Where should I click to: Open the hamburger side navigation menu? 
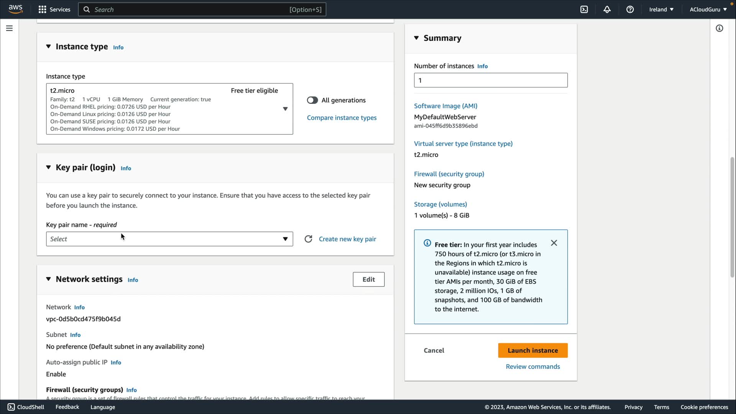[9, 28]
